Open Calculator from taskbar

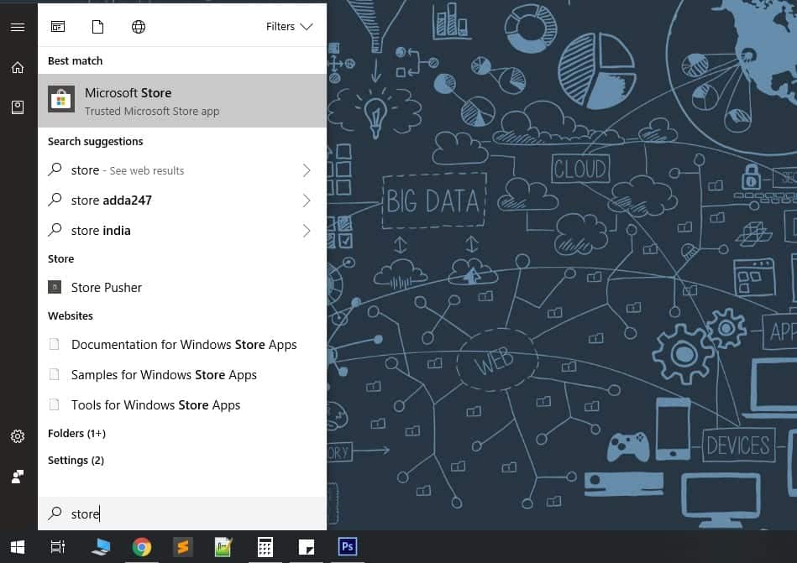(x=265, y=547)
